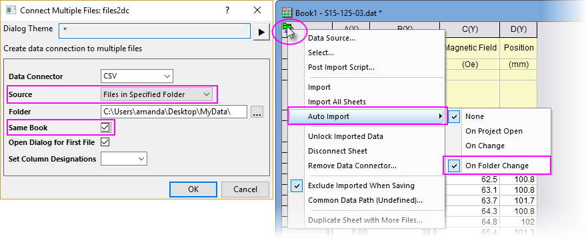Choose Disconnect Sheet menu item
This screenshot has width=588, height=240.
[x=337, y=151]
